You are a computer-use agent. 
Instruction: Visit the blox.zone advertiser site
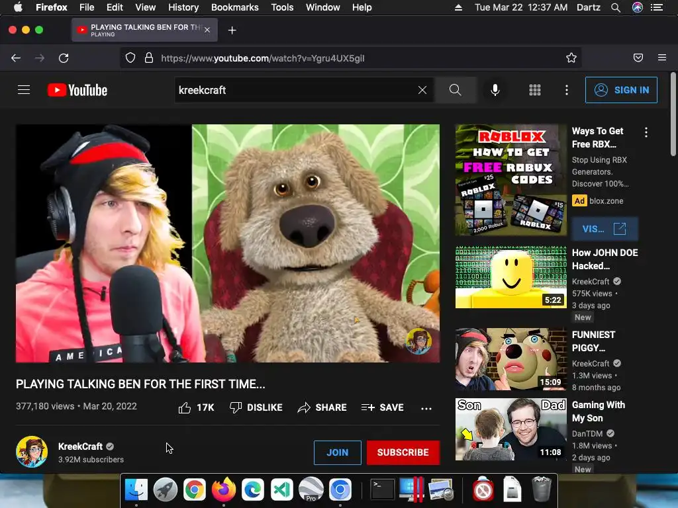(x=605, y=228)
